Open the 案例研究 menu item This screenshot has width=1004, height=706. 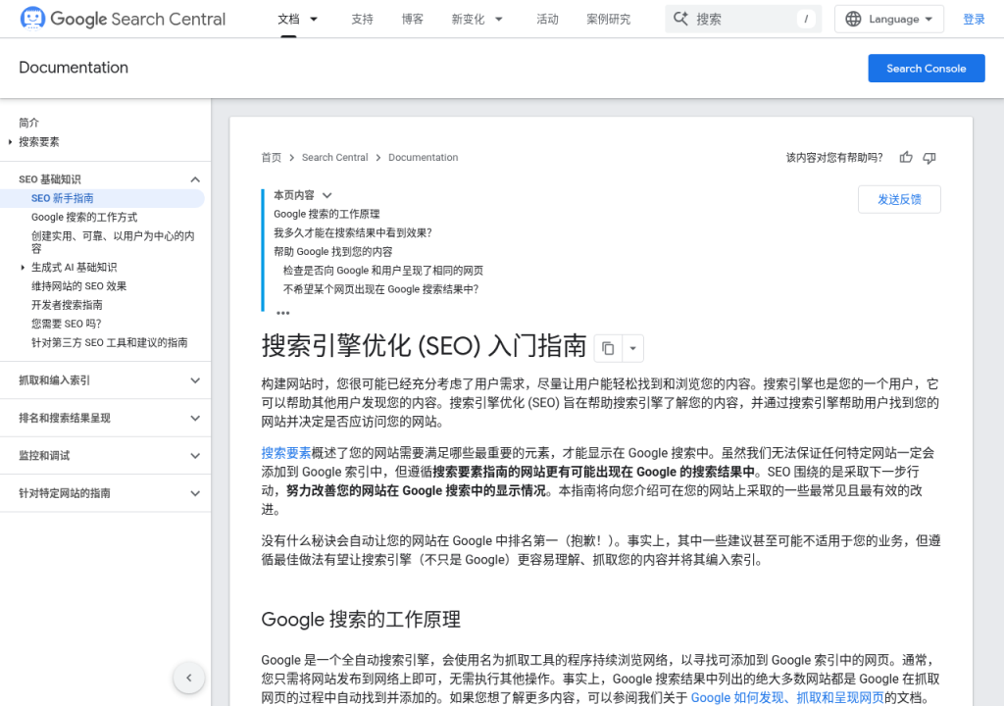608,20
